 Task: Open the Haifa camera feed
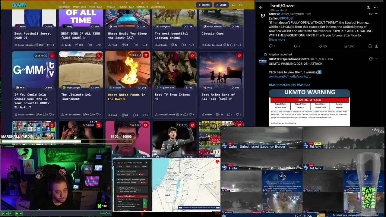coord(262,160)
